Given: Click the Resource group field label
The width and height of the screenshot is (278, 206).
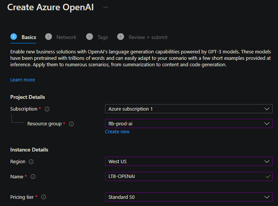Looking at the screenshot, I should 44,124.
